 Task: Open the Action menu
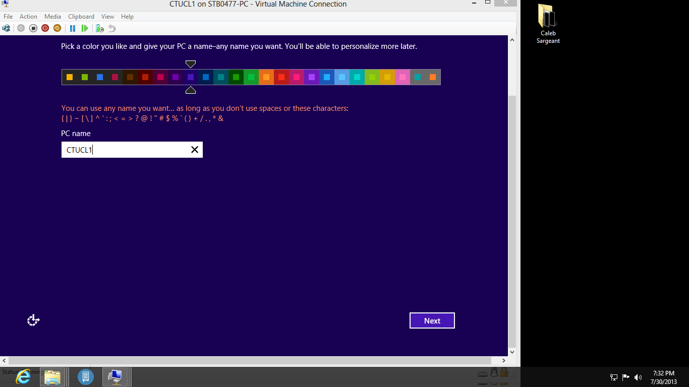(28, 17)
